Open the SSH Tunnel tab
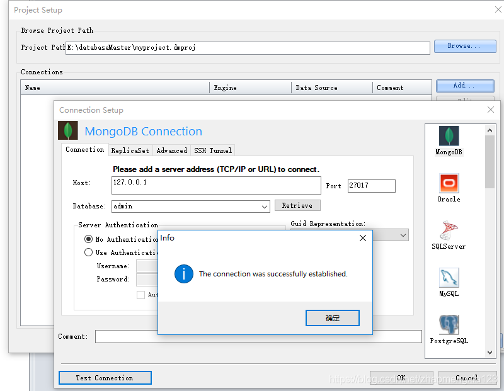504x391 pixels. 213,150
